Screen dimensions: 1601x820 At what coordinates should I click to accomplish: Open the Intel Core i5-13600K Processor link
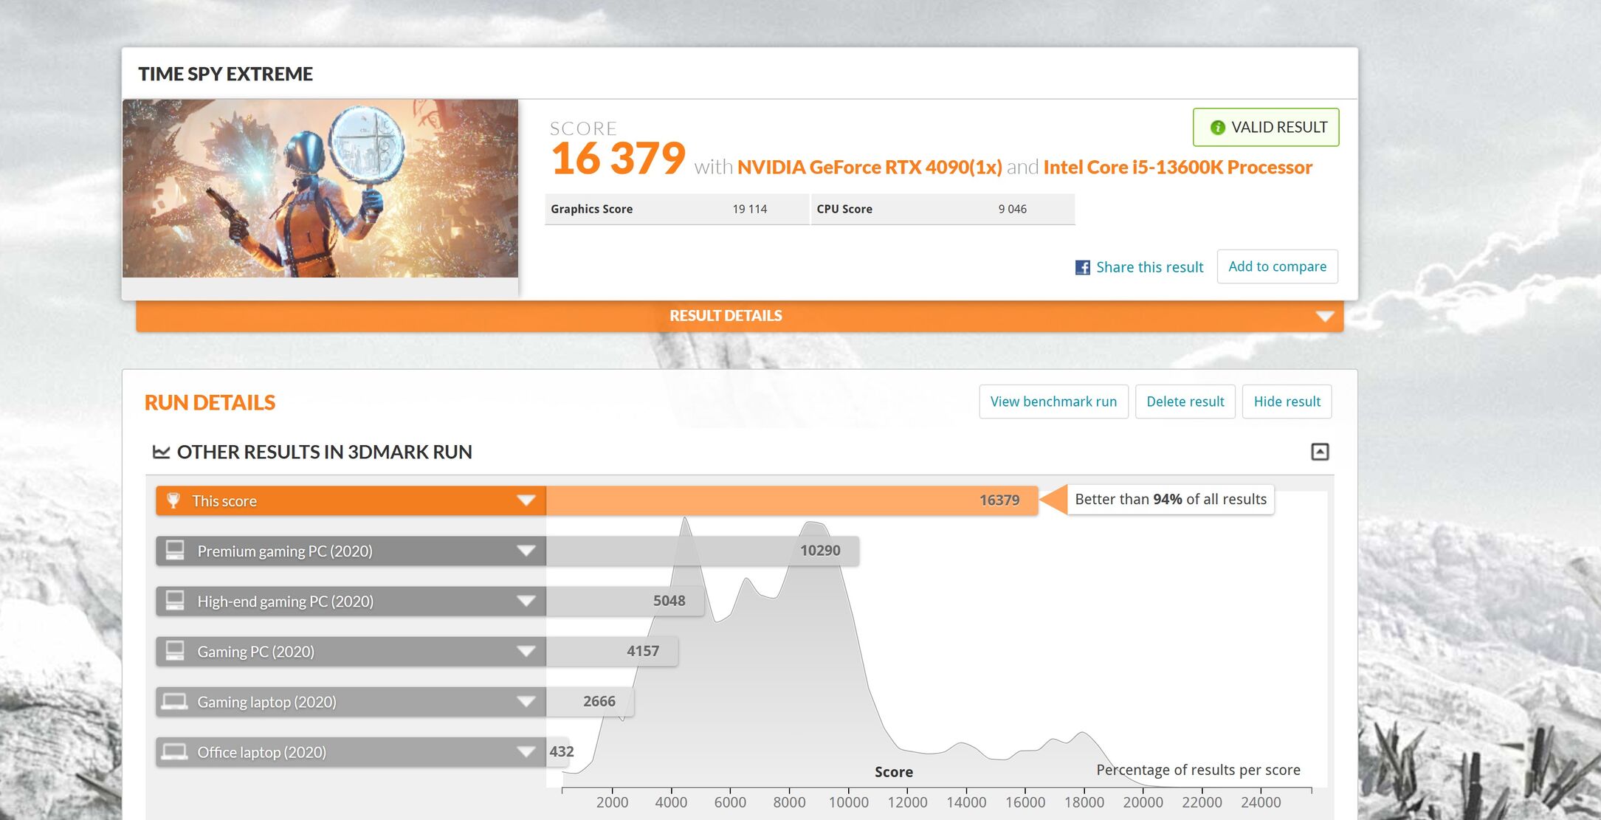pos(1177,168)
